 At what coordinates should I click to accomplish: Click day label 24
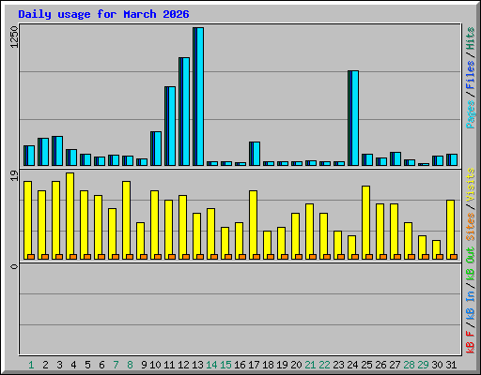click(352, 365)
